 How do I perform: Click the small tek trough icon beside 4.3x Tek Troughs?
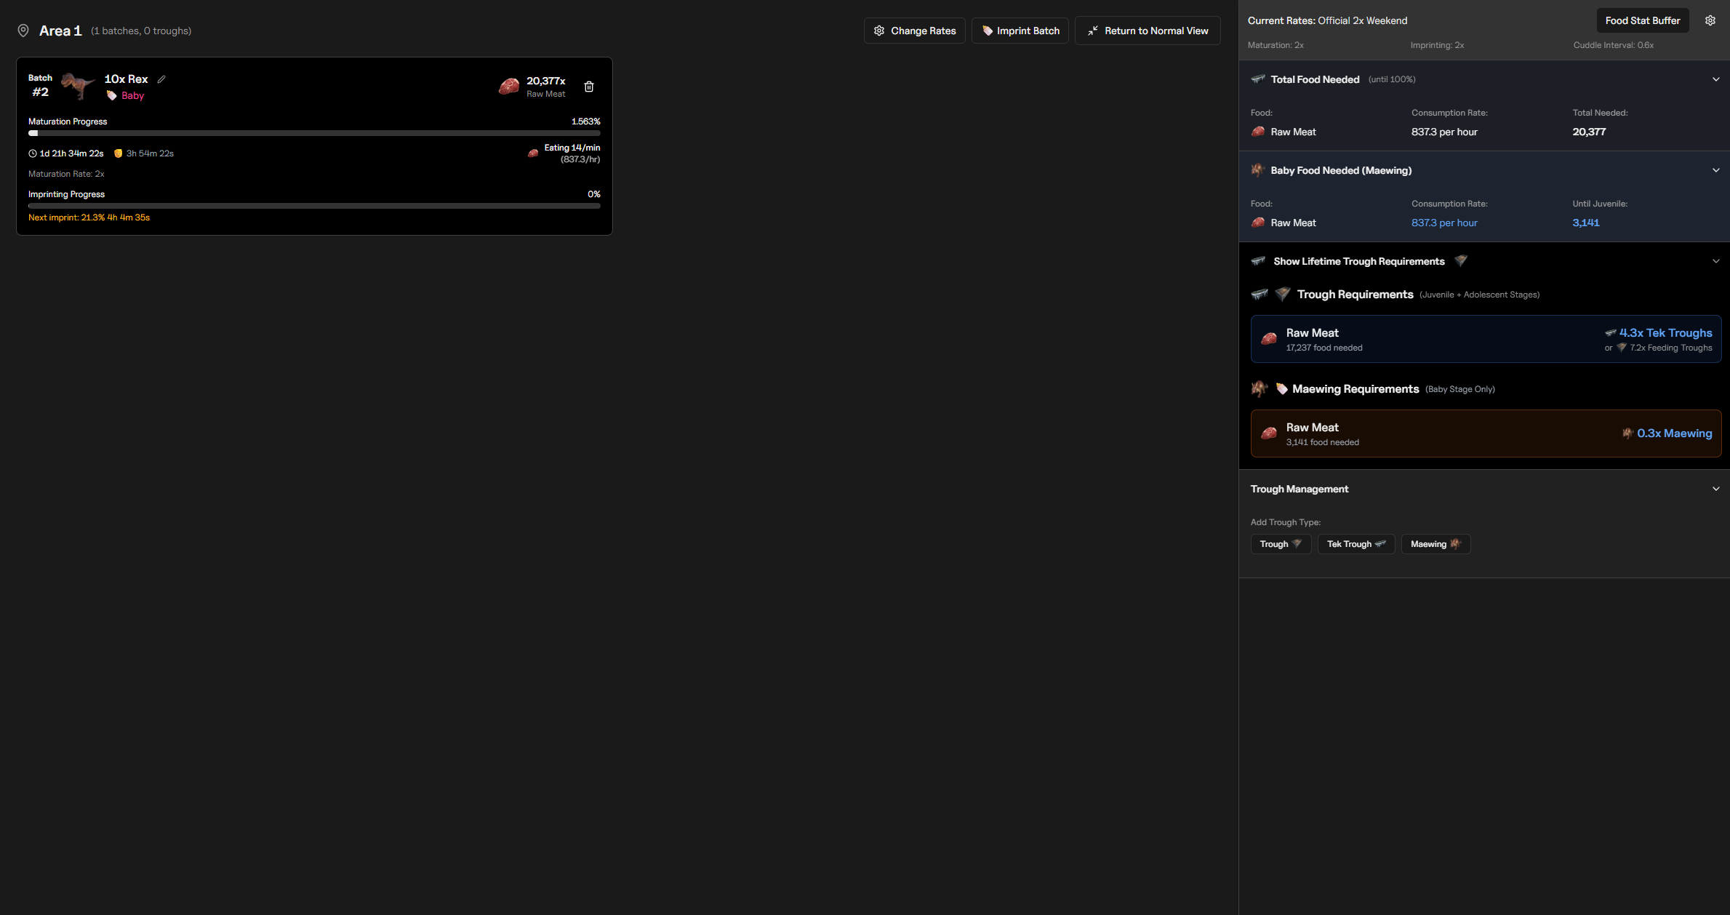click(x=1611, y=333)
